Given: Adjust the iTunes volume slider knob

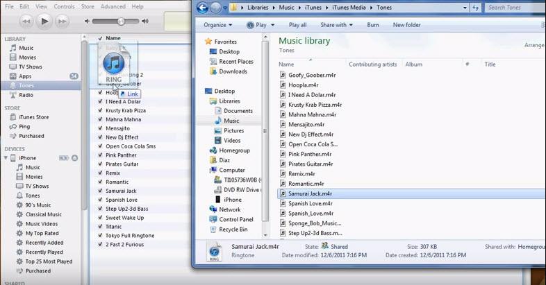Looking at the screenshot, I should (121, 21).
